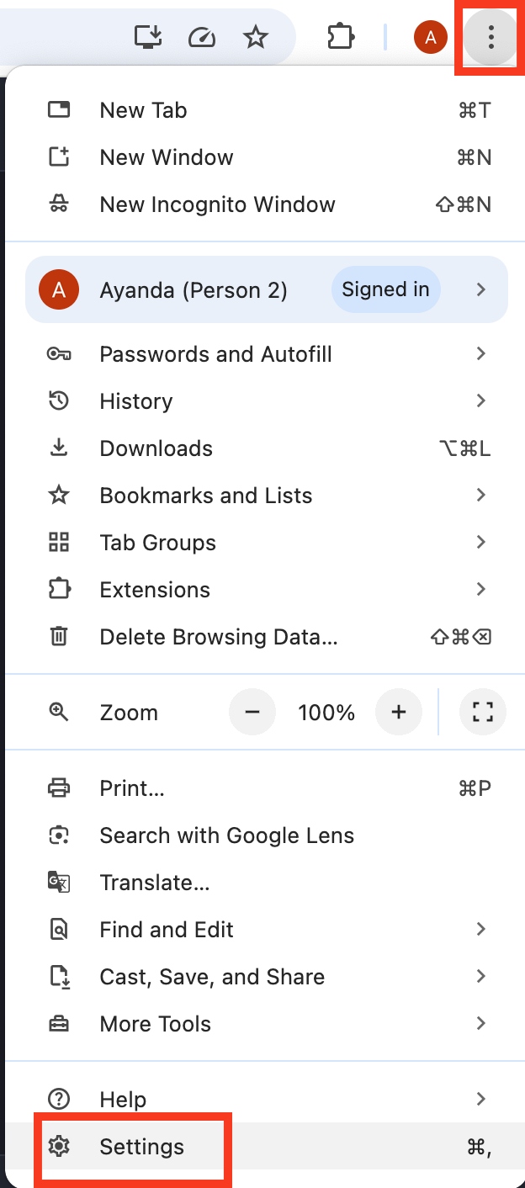Image resolution: width=525 pixels, height=1188 pixels.
Task: Click the 100% zoom level display
Action: pyautogui.click(x=326, y=712)
